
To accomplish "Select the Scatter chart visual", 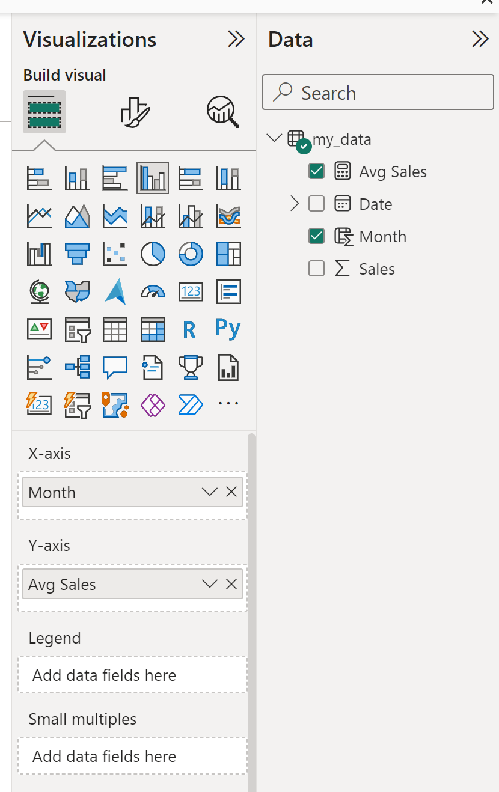I will tap(115, 254).
